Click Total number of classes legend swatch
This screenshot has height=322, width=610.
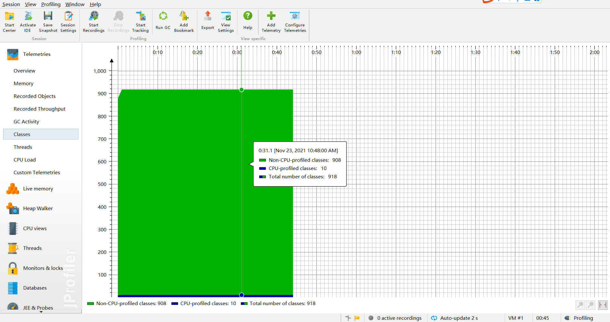tap(244, 304)
